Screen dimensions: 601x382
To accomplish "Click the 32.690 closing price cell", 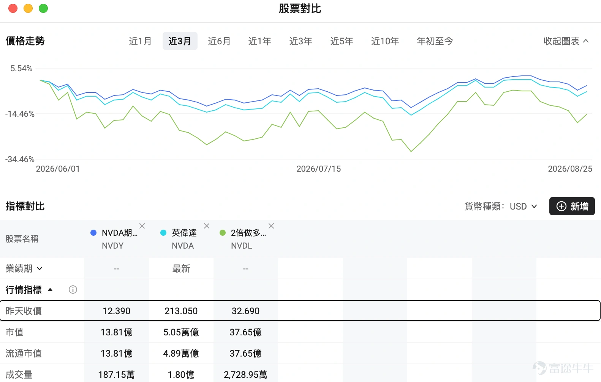I will pyautogui.click(x=246, y=311).
